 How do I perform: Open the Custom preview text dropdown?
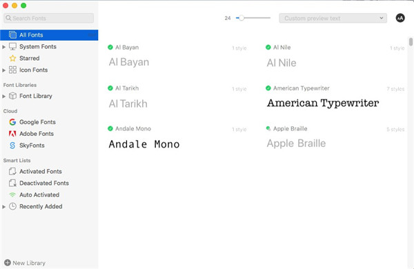(333, 18)
